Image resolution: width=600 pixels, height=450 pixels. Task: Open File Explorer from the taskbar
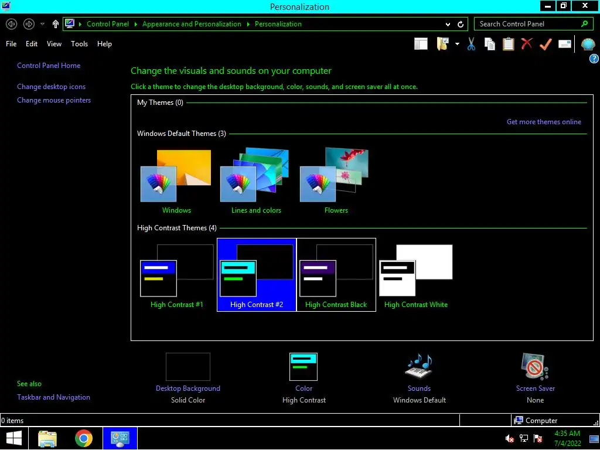47,438
